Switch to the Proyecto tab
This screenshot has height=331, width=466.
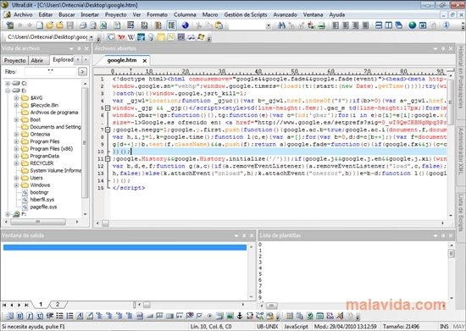[15, 60]
